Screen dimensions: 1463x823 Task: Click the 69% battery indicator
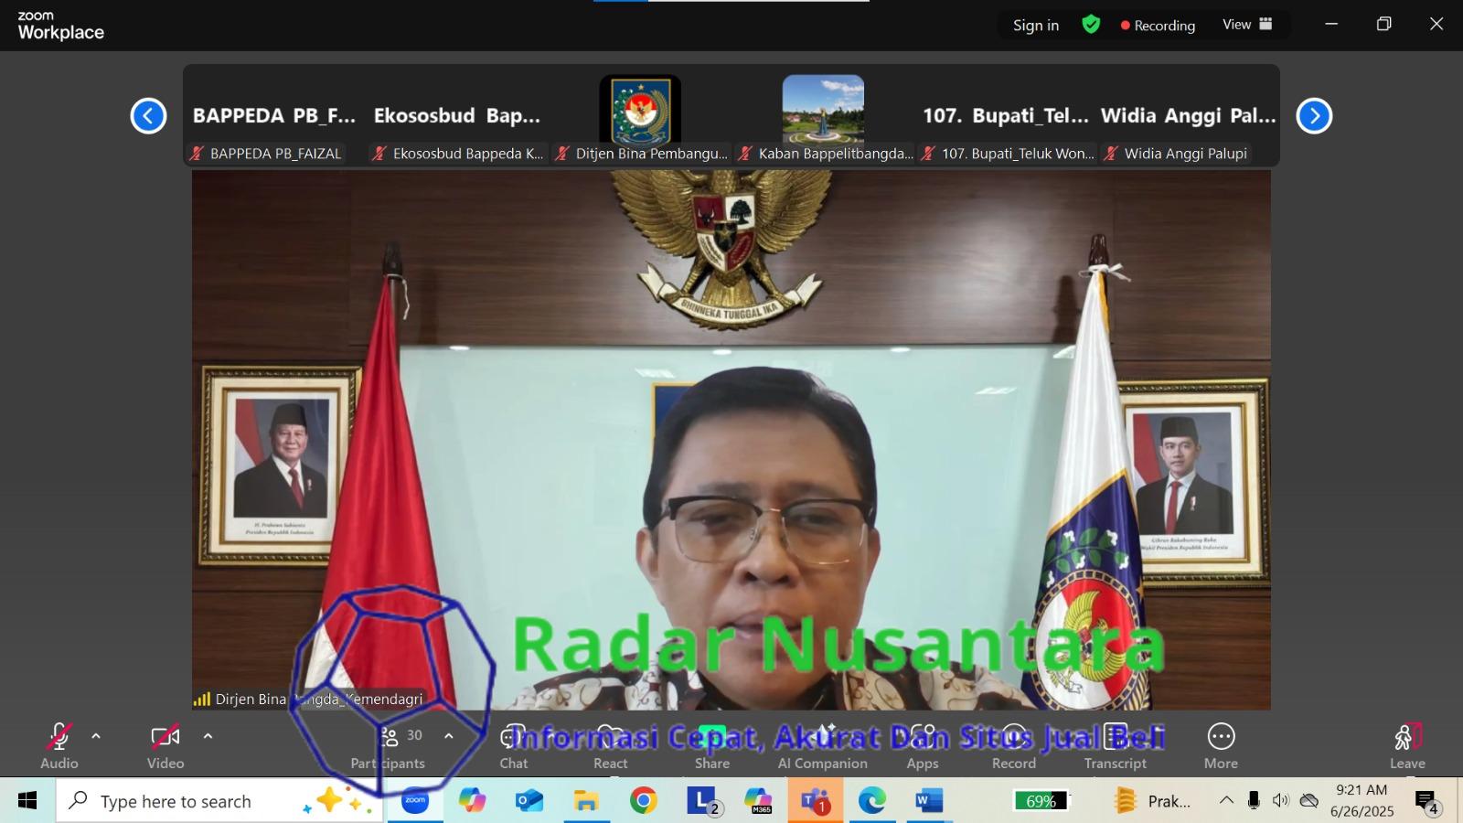coord(1041,801)
